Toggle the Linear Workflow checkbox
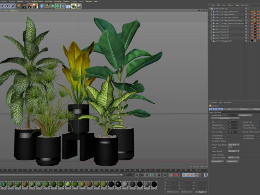 coord(229,155)
